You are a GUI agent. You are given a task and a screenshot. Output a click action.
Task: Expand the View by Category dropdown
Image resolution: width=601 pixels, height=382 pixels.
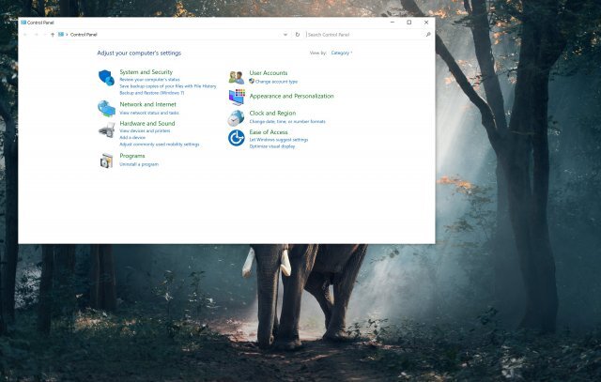pyautogui.click(x=342, y=53)
